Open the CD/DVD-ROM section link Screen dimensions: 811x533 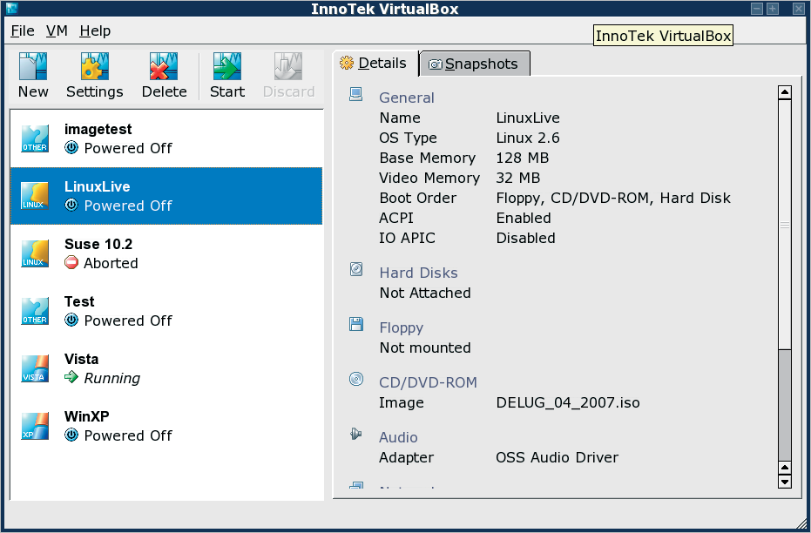pyautogui.click(x=429, y=382)
